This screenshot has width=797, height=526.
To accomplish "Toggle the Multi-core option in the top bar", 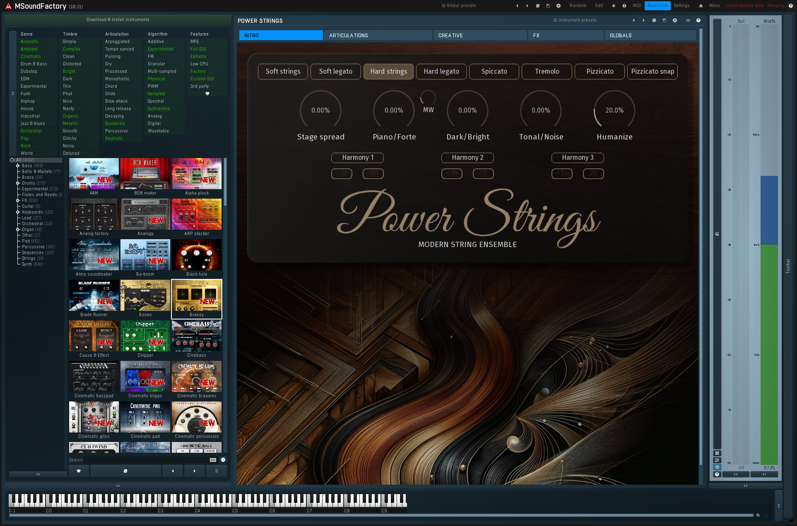I will pyautogui.click(x=657, y=5).
